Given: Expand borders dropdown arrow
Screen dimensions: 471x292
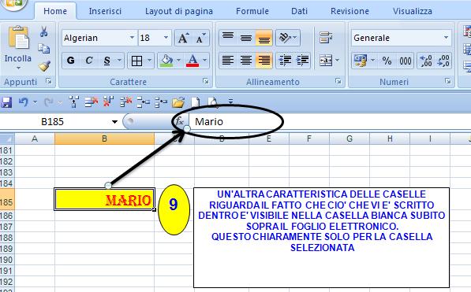Looking at the screenshot, I should tap(149, 61).
